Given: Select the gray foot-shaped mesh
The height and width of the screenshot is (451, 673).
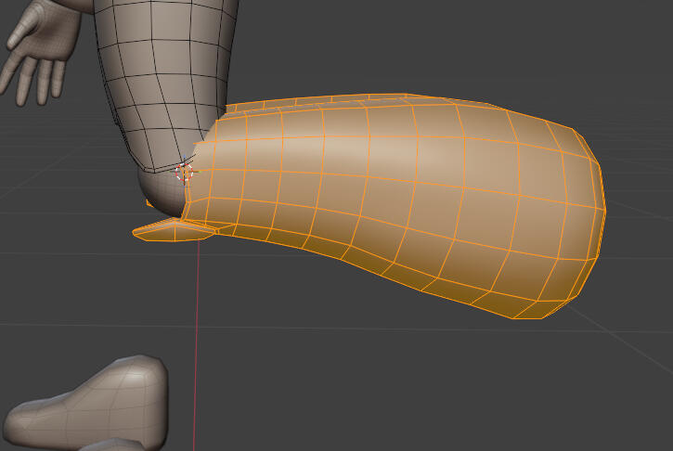Looking at the screenshot, I should pos(85,403).
